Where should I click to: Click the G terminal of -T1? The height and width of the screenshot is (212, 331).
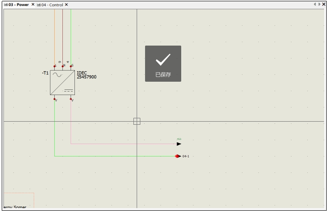click(71, 66)
